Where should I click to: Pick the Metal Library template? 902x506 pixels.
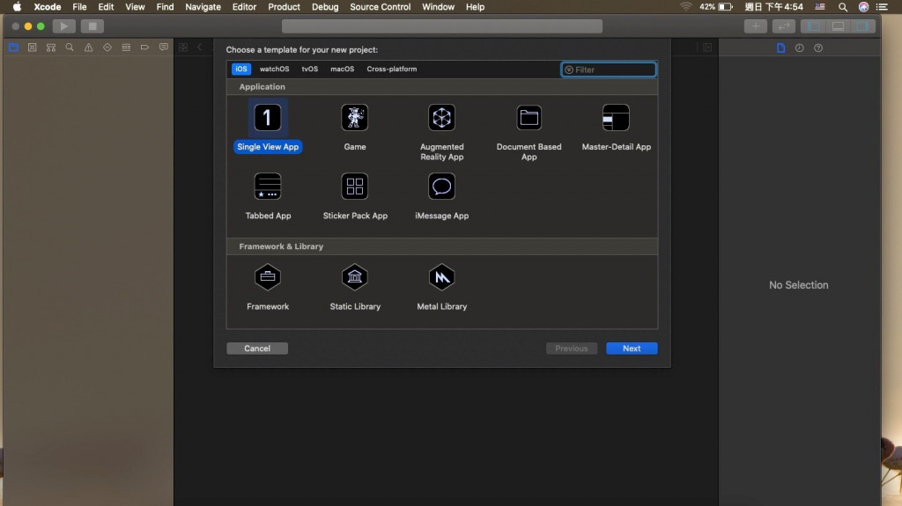442,277
